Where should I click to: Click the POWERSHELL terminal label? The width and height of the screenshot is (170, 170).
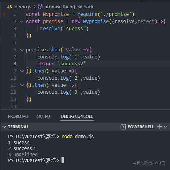pyautogui.click(x=141, y=127)
